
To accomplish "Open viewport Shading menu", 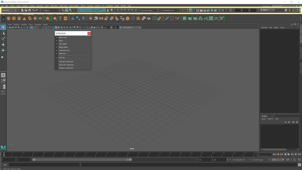I will click(17, 25).
